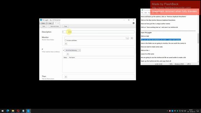Add a condition with If plus button

68,54
